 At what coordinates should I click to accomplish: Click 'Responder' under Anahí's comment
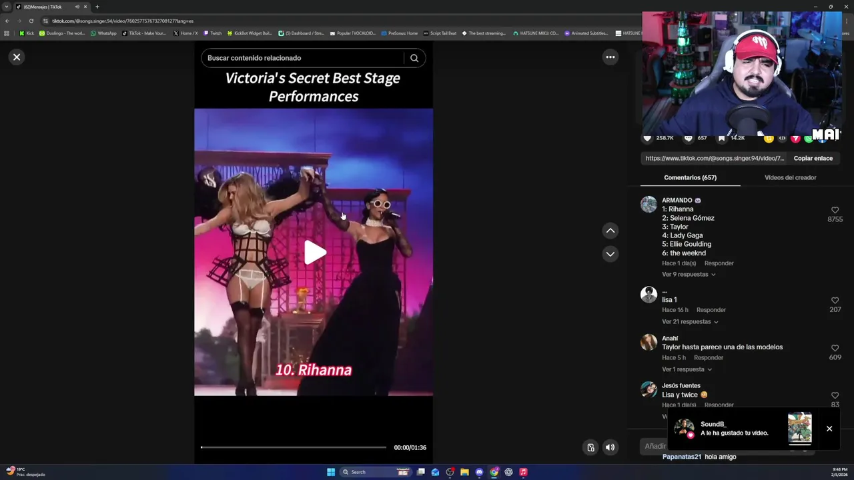[x=708, y=358]
